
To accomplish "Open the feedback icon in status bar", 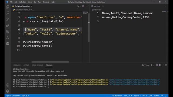I will pyautogui.click(x=162, y=96).
